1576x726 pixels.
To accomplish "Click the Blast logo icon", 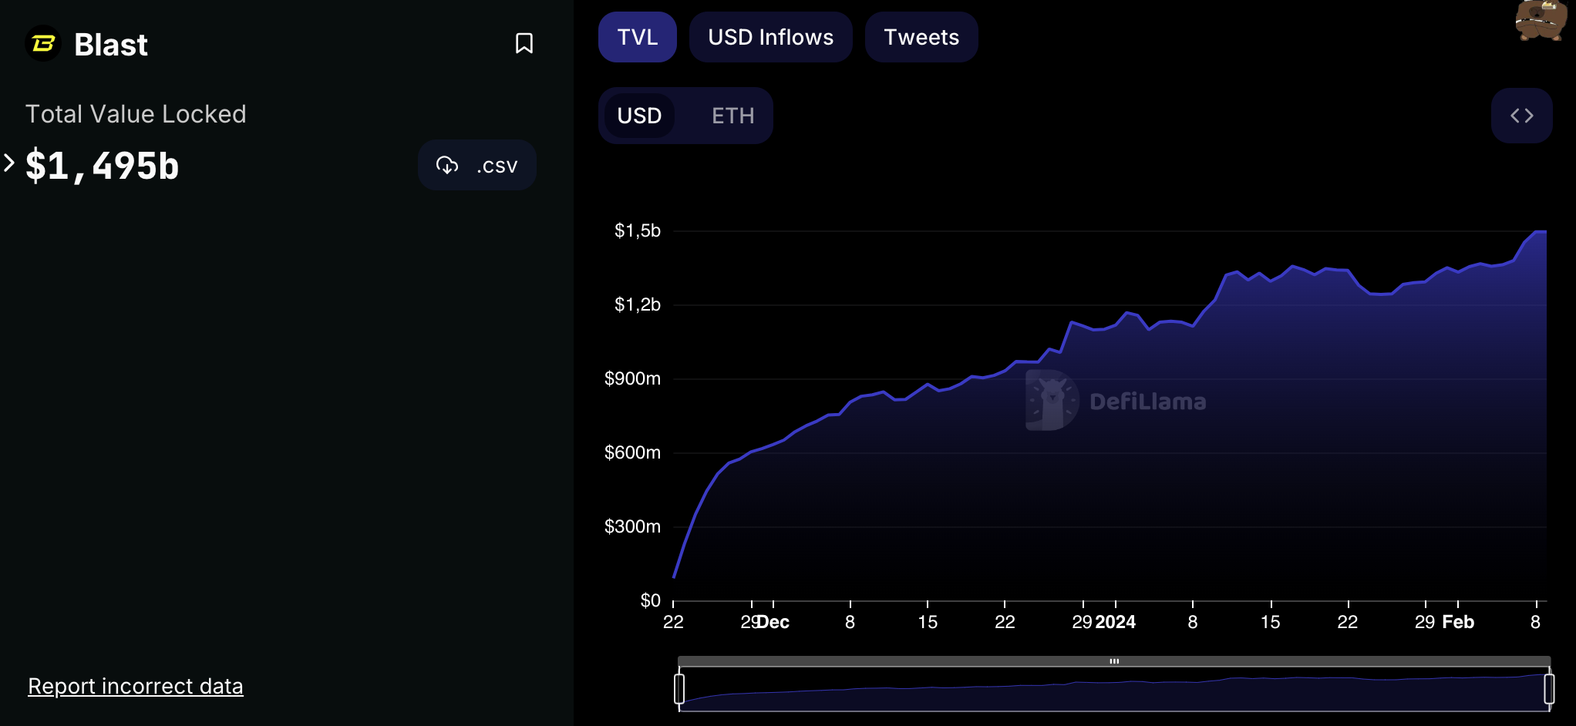I will [43, 43].
